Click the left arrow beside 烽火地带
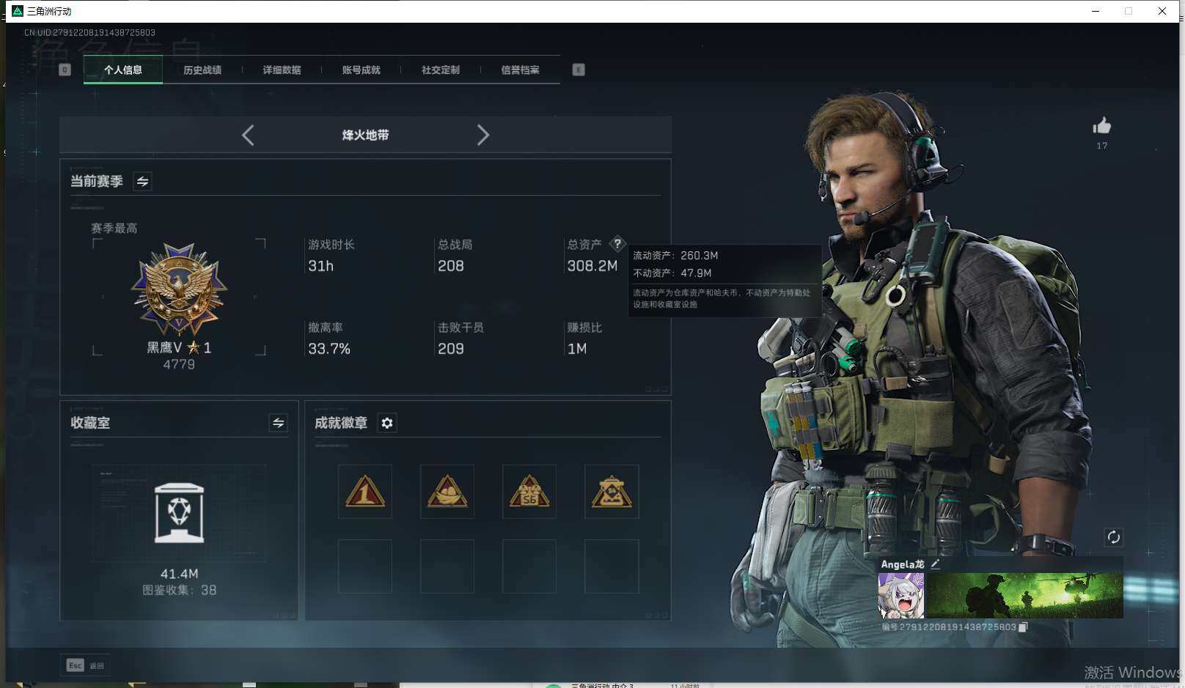Screen dimensions: 1185x688 [x=247, y=135]
